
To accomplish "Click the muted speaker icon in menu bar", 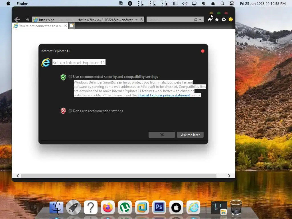I will click(x=204, y=3).
